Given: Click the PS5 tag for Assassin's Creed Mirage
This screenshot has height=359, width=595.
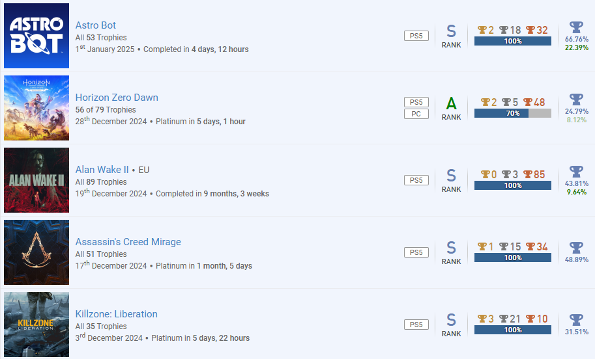Looking at the screenshot, I should (416, 252).
